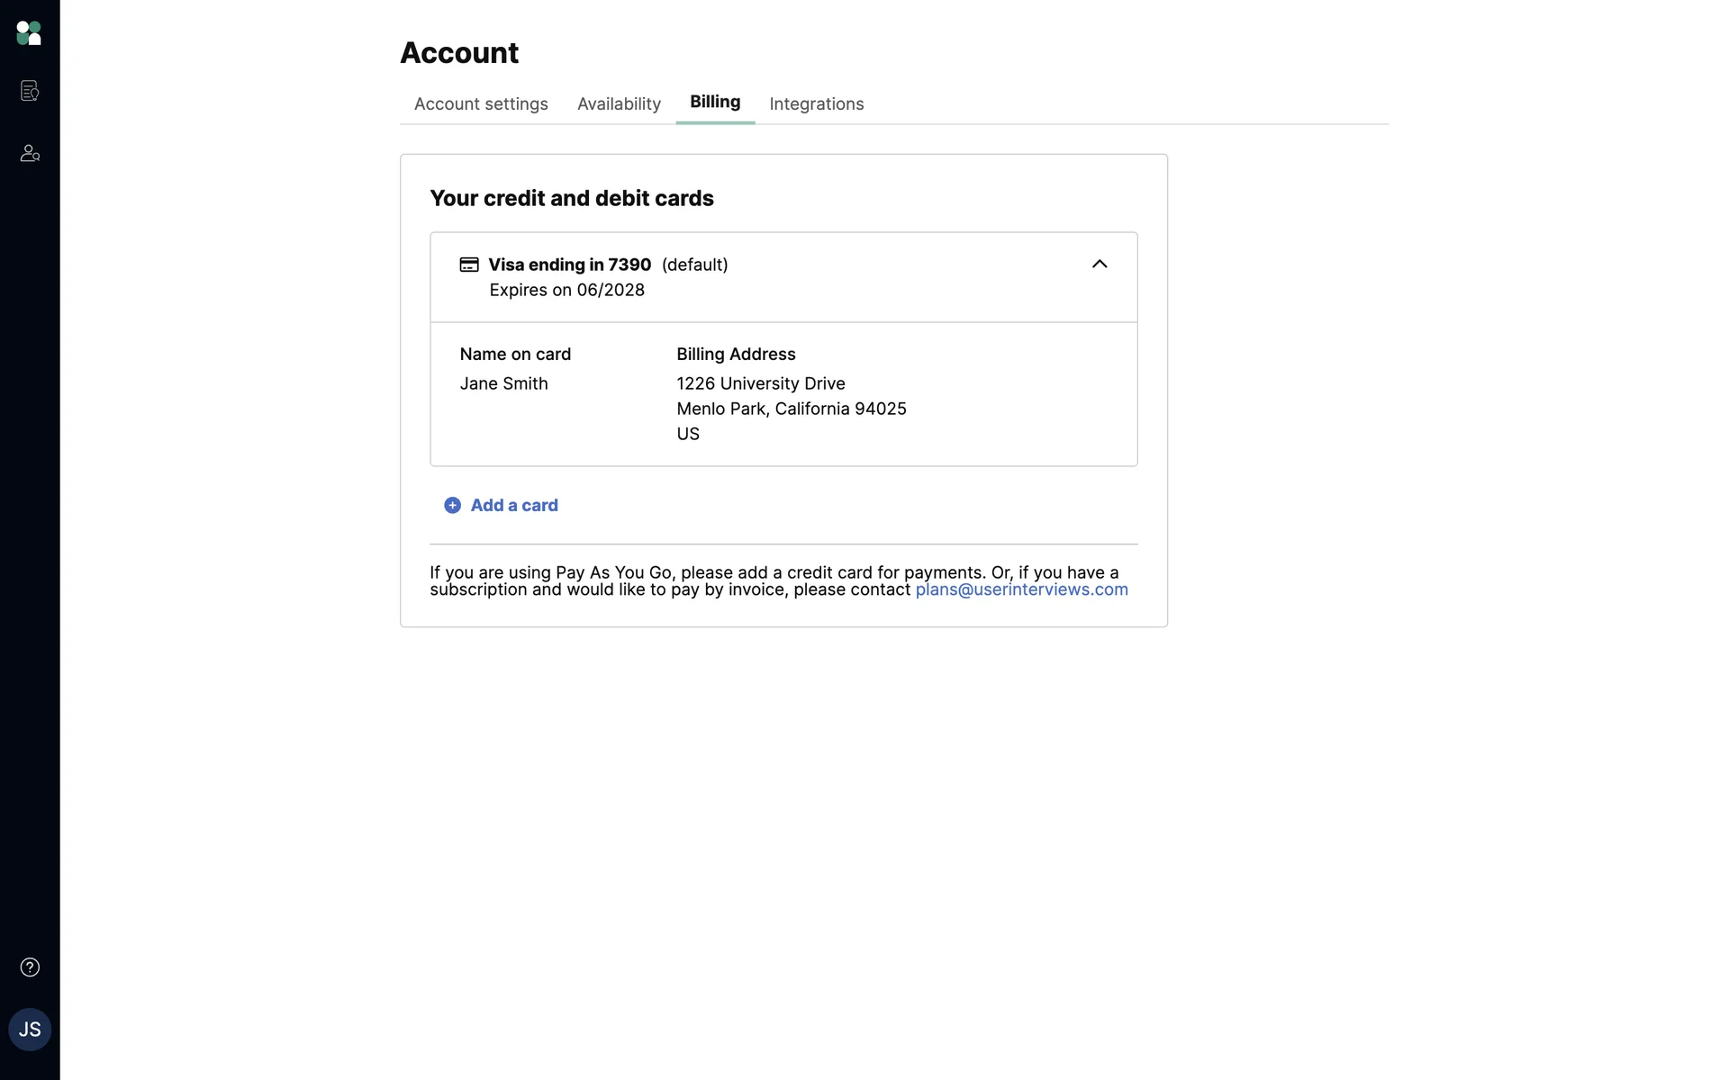Click the 1226 University Drive address line
Viewport: 1729px width, 1080px height.
(760, 383)
